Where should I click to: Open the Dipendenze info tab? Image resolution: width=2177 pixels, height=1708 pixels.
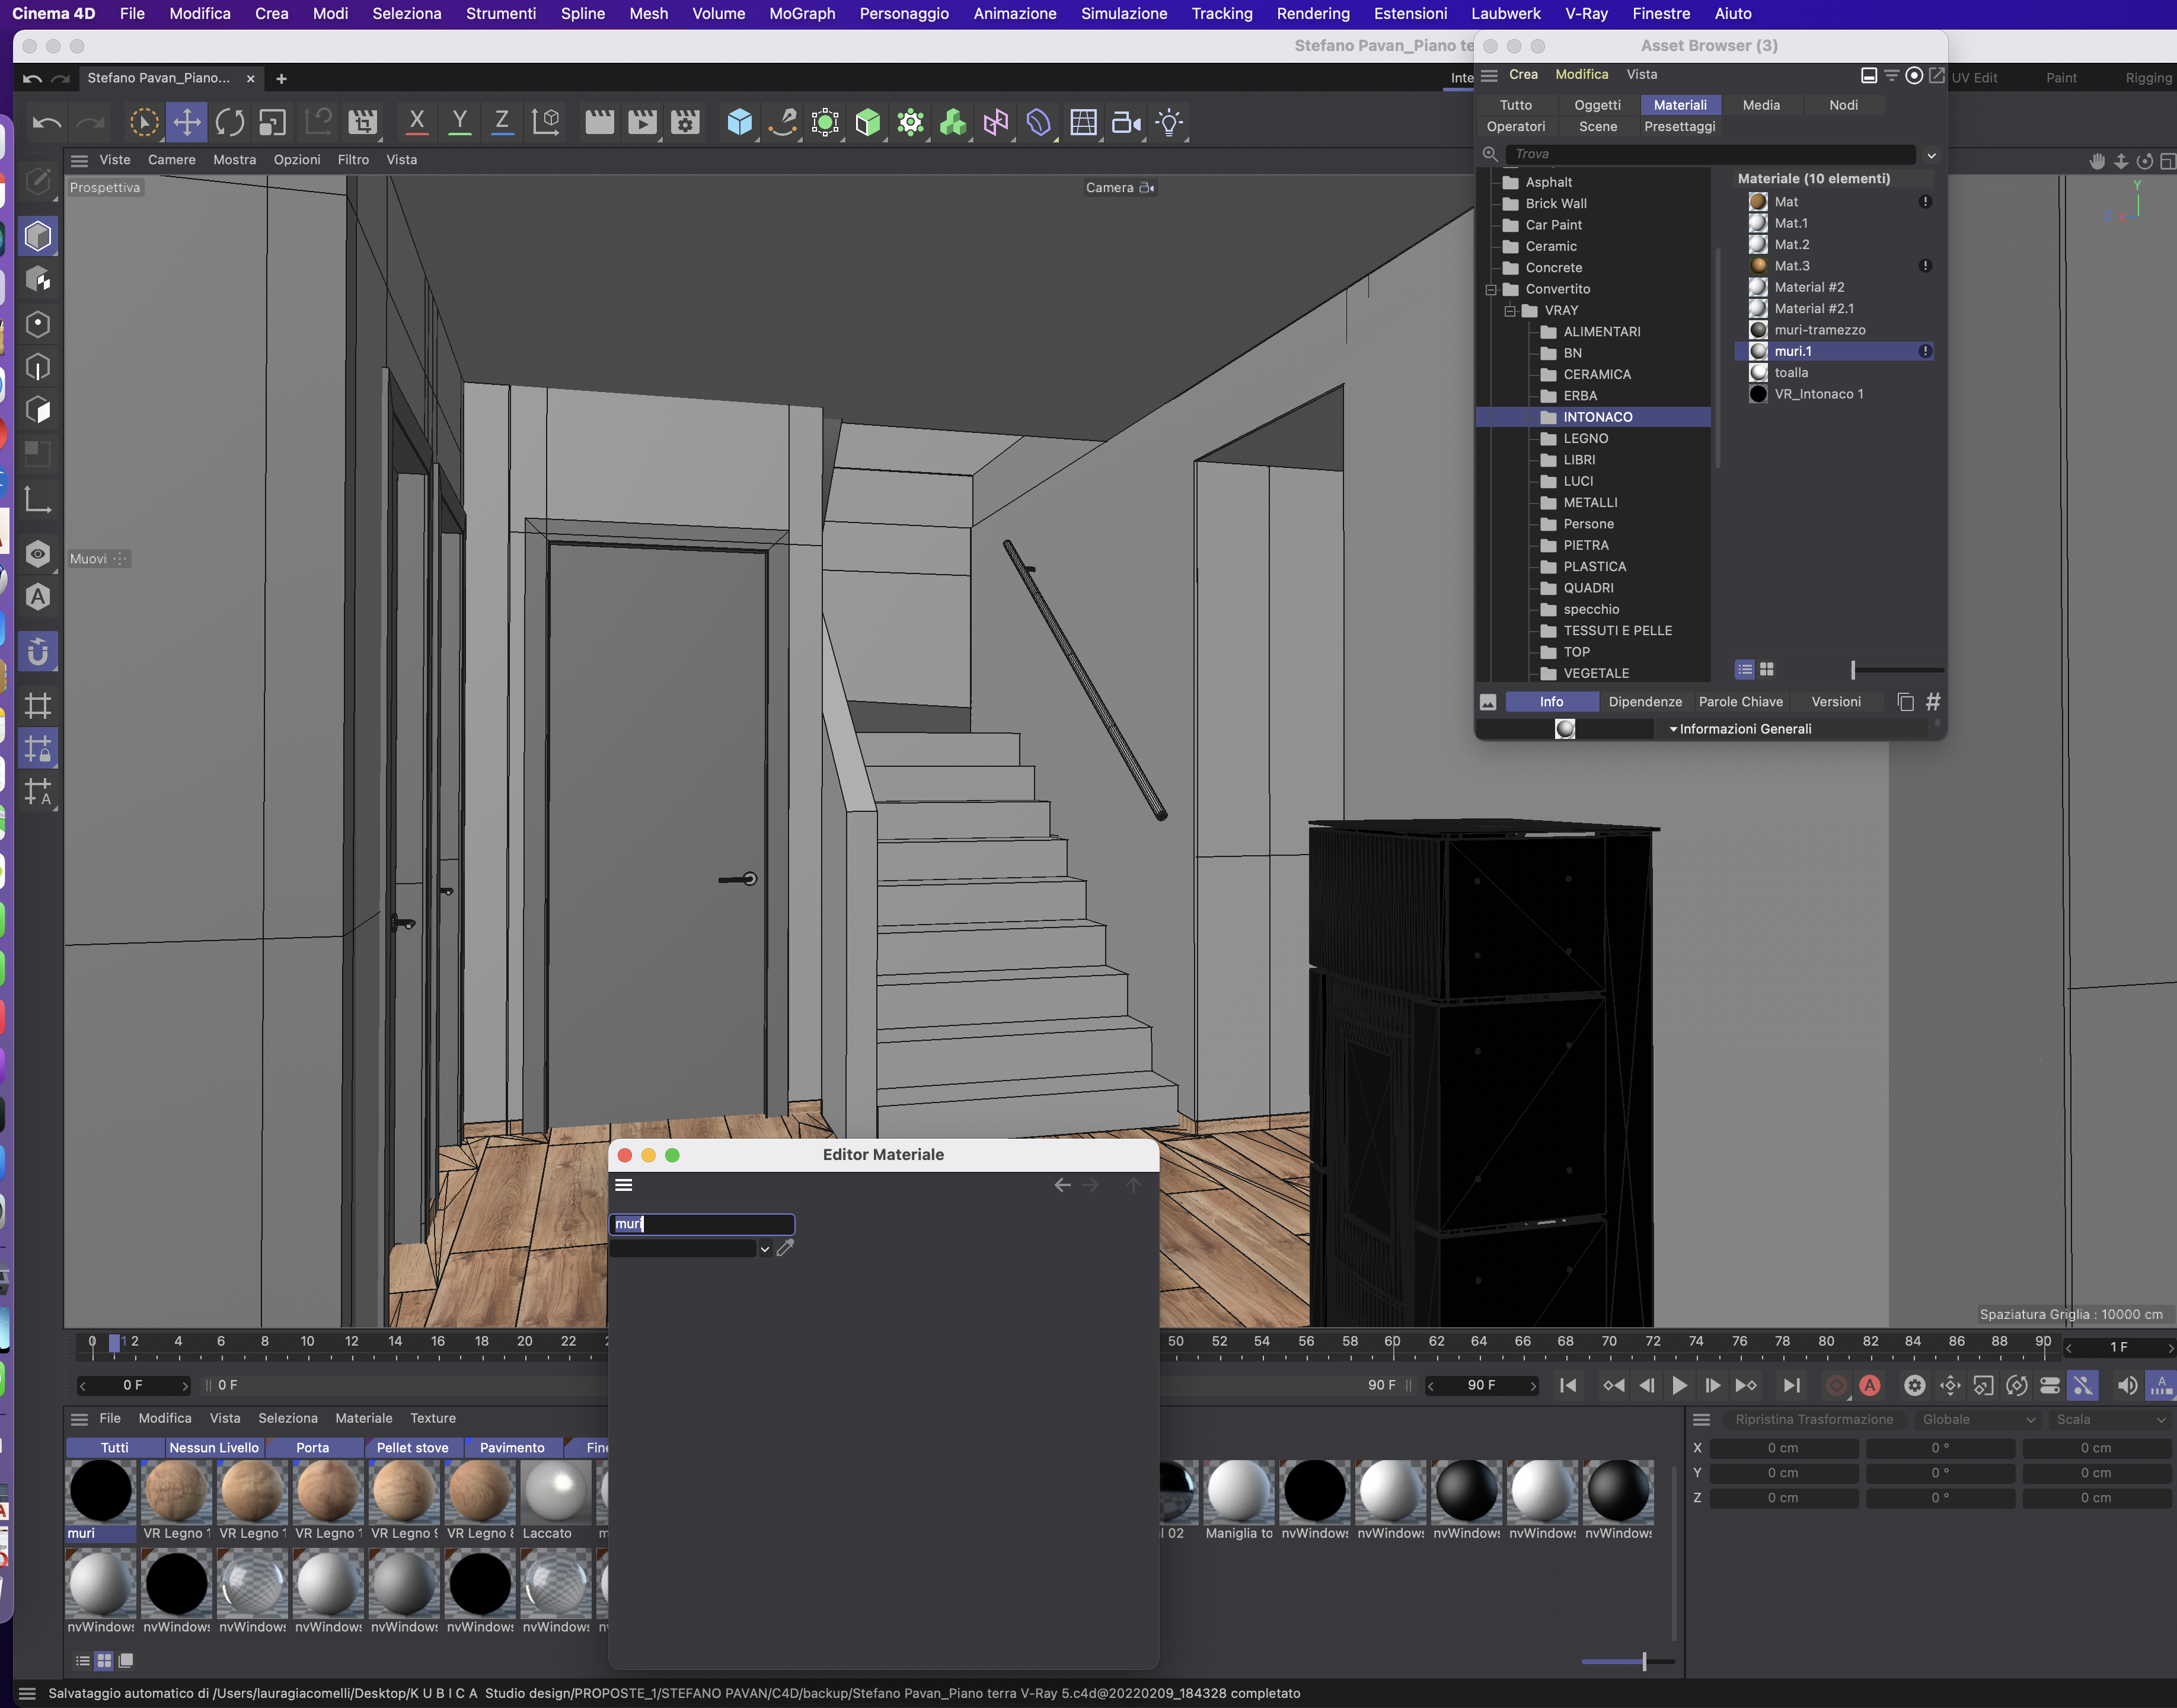pyautogui.click(x=1645, y=702)
